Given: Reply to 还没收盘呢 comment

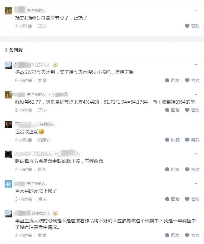Looking at the screenshot, I should pyautogui.click(x=172, y=140).
